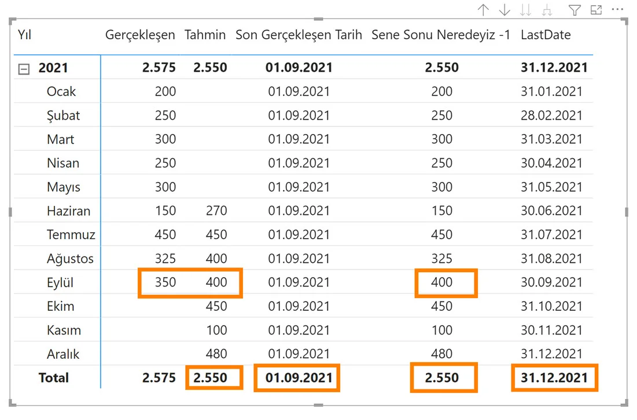
Task: Click the double-arrow next level icon
Action: [x=526, y=10]
